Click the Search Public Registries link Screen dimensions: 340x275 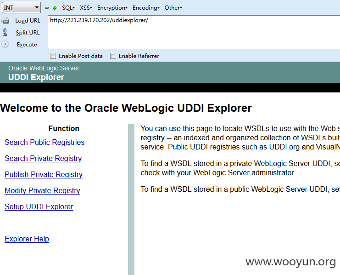pyautogui.click(x=45, y=142)
